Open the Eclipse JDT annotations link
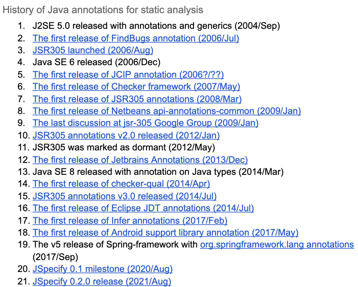The width and height of the screenshot is (358, 287). 143,208
